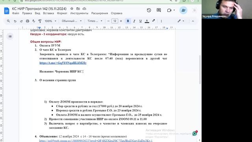Open editing mode pencil dropdown
The height and width of the screenshot is (142, 252).
click(181, 21)
